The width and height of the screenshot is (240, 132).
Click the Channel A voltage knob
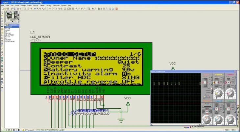[x=219, y=93]
